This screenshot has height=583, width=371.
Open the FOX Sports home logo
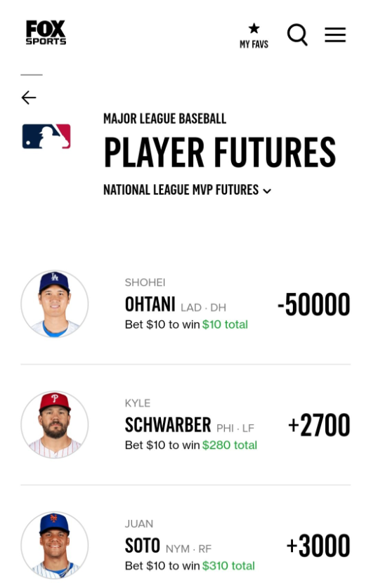tap(46, 32)
